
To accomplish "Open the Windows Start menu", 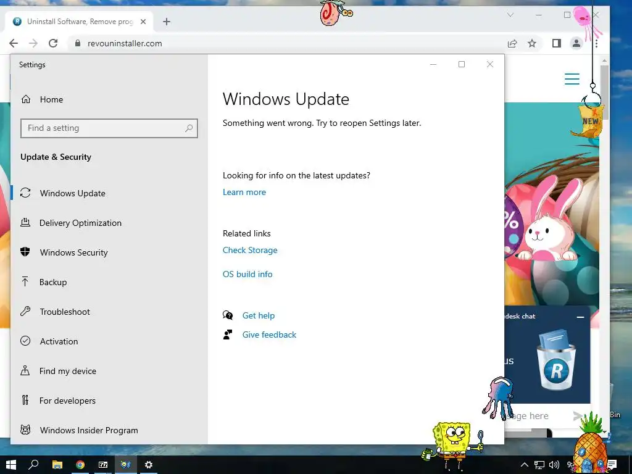I will click(x=10, y=465).
